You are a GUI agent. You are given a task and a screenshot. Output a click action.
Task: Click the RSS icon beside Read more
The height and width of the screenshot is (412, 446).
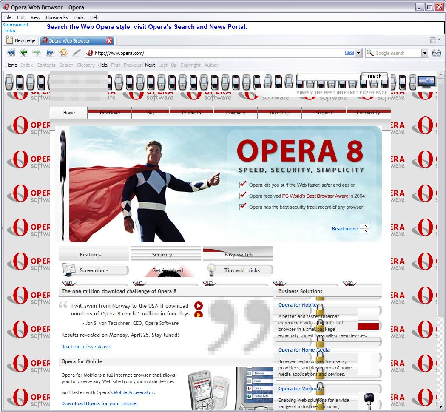pyautogui.click(x=364, y=228)
